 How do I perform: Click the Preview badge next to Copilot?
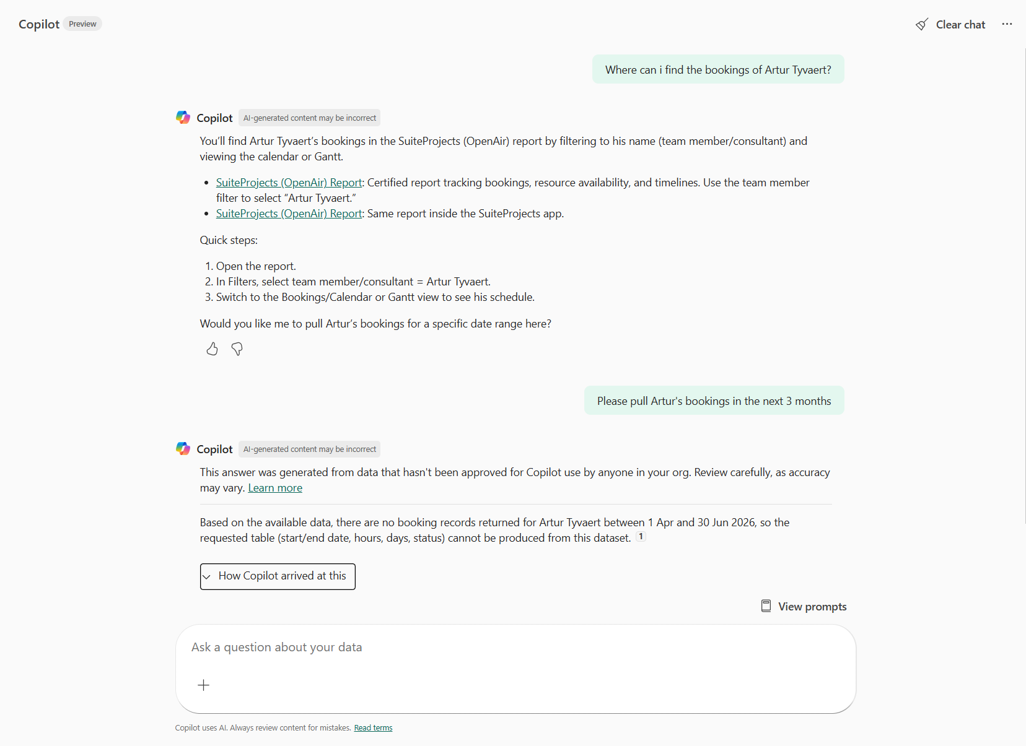(x=82, y=24)
